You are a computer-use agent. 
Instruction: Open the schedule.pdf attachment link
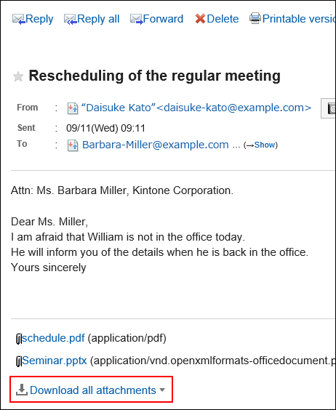tap(53, 338)
